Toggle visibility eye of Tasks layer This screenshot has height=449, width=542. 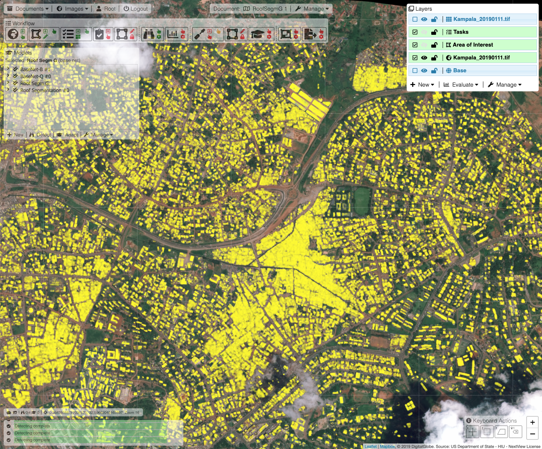pyautogui.click(x=424, y=32)
